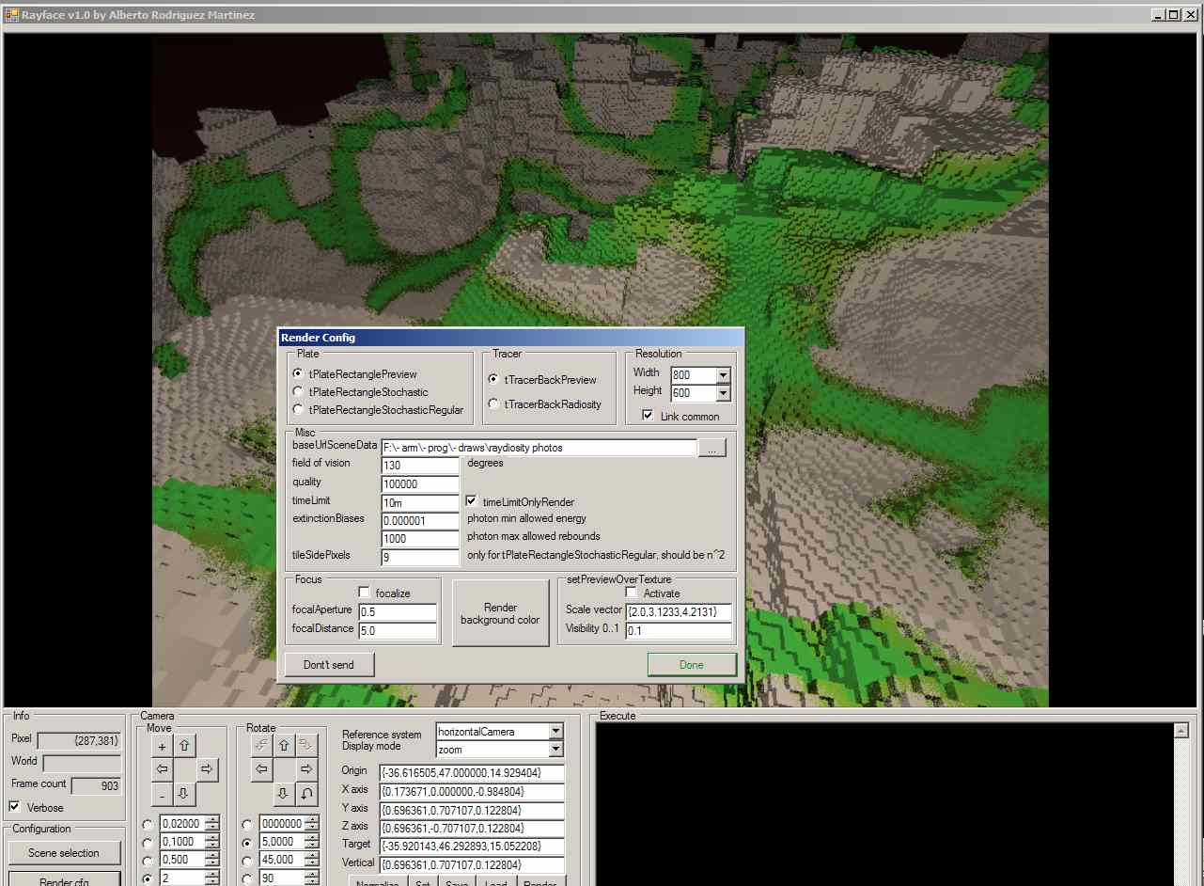The image size is (1204, 886).
Task: Open the Width resolution dropdown
Action: click(723, 375)
